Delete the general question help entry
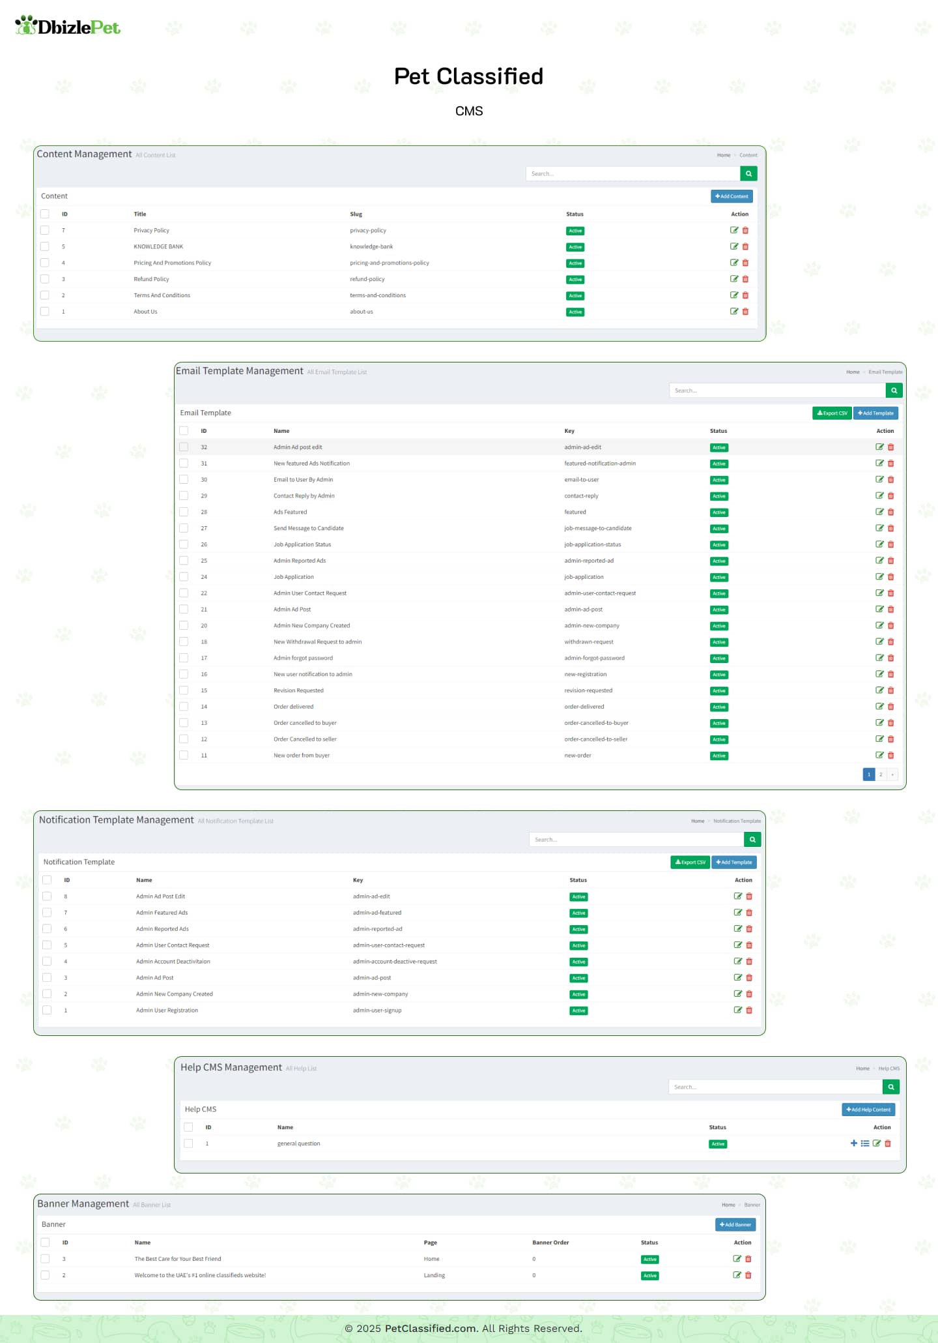 click(x=888, y=1143)
